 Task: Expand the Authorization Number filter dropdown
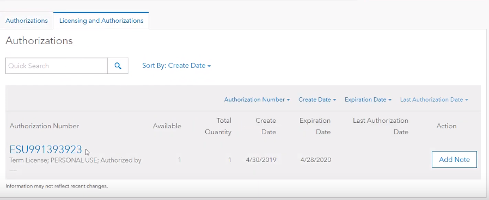click(x=257, y=99)
